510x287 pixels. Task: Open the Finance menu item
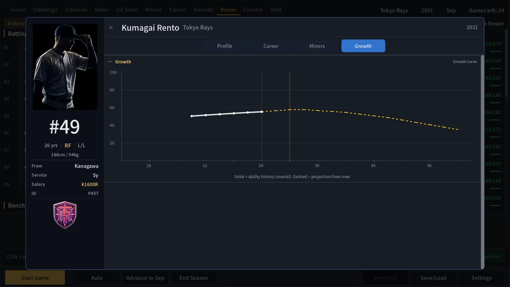(x=253, y=10)
